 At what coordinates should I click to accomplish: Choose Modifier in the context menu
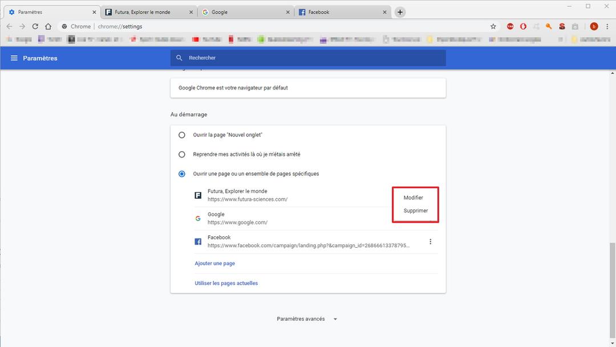tap(414, 197)
